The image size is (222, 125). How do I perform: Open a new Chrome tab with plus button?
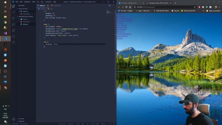(x=175, y=3)
